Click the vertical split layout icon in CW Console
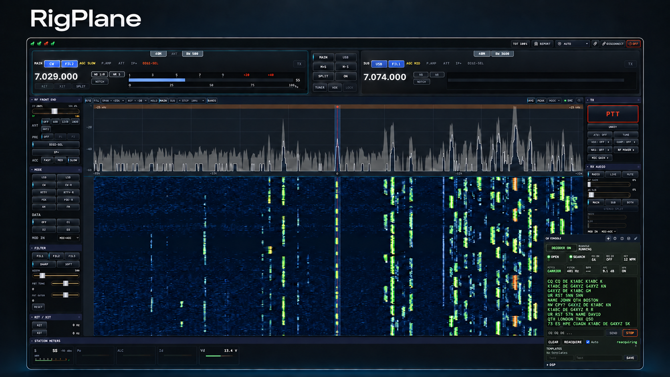Image resolution: width=670 pixels, height=377 pixels. click(622, 238)
